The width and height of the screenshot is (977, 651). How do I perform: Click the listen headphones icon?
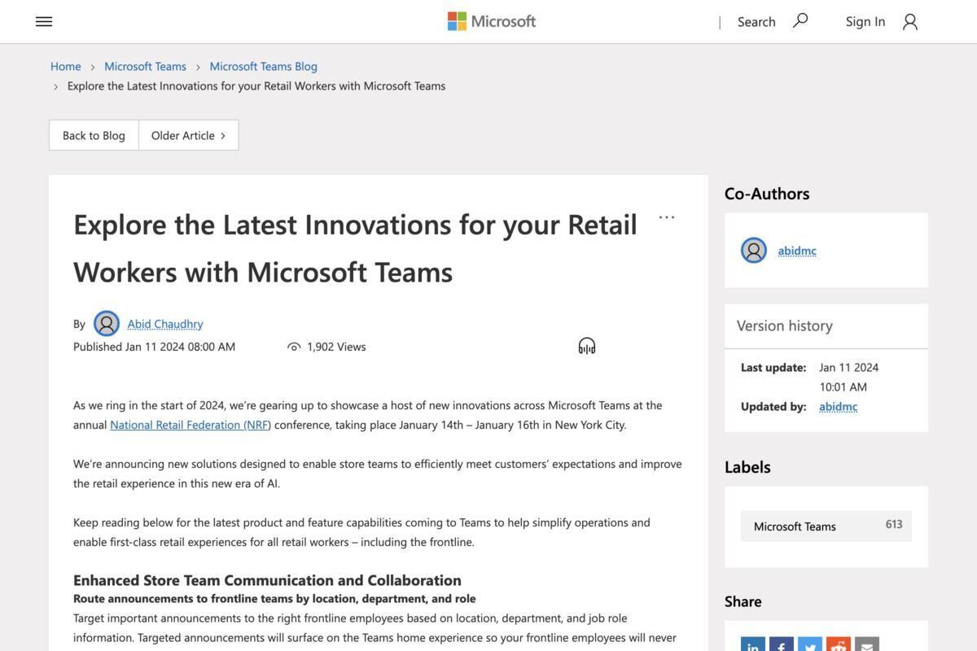point(587,346)
